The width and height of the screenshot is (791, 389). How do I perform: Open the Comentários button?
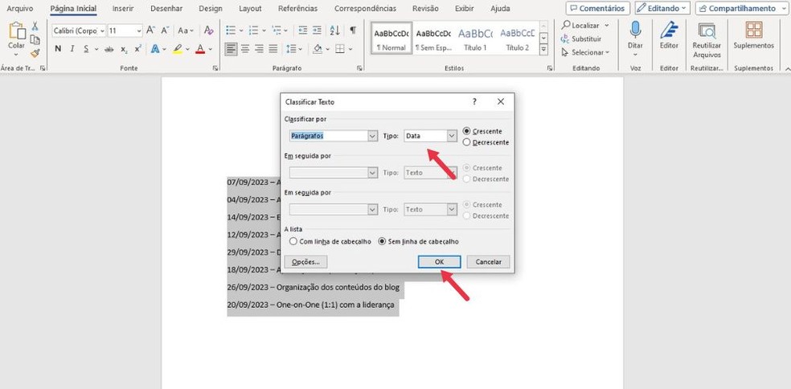598,8
